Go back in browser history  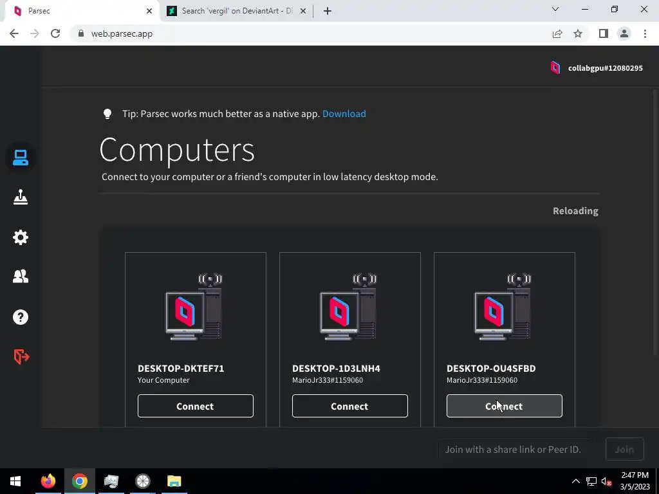(14, 33)
